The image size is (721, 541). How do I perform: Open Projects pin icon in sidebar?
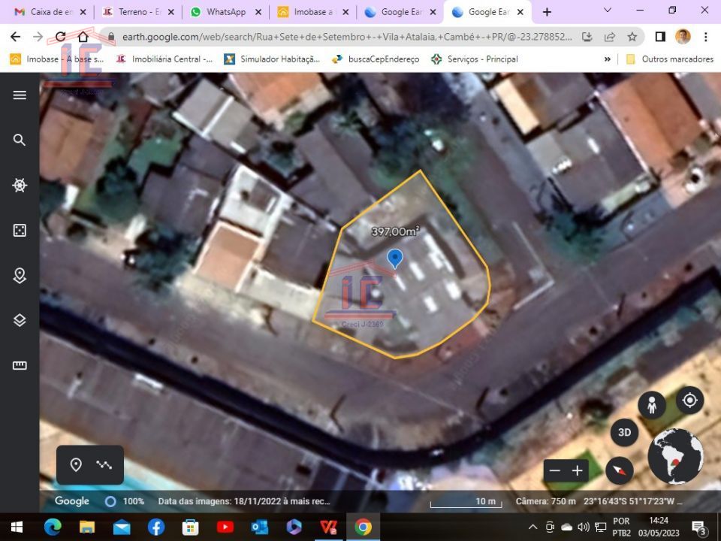point(20,275)
